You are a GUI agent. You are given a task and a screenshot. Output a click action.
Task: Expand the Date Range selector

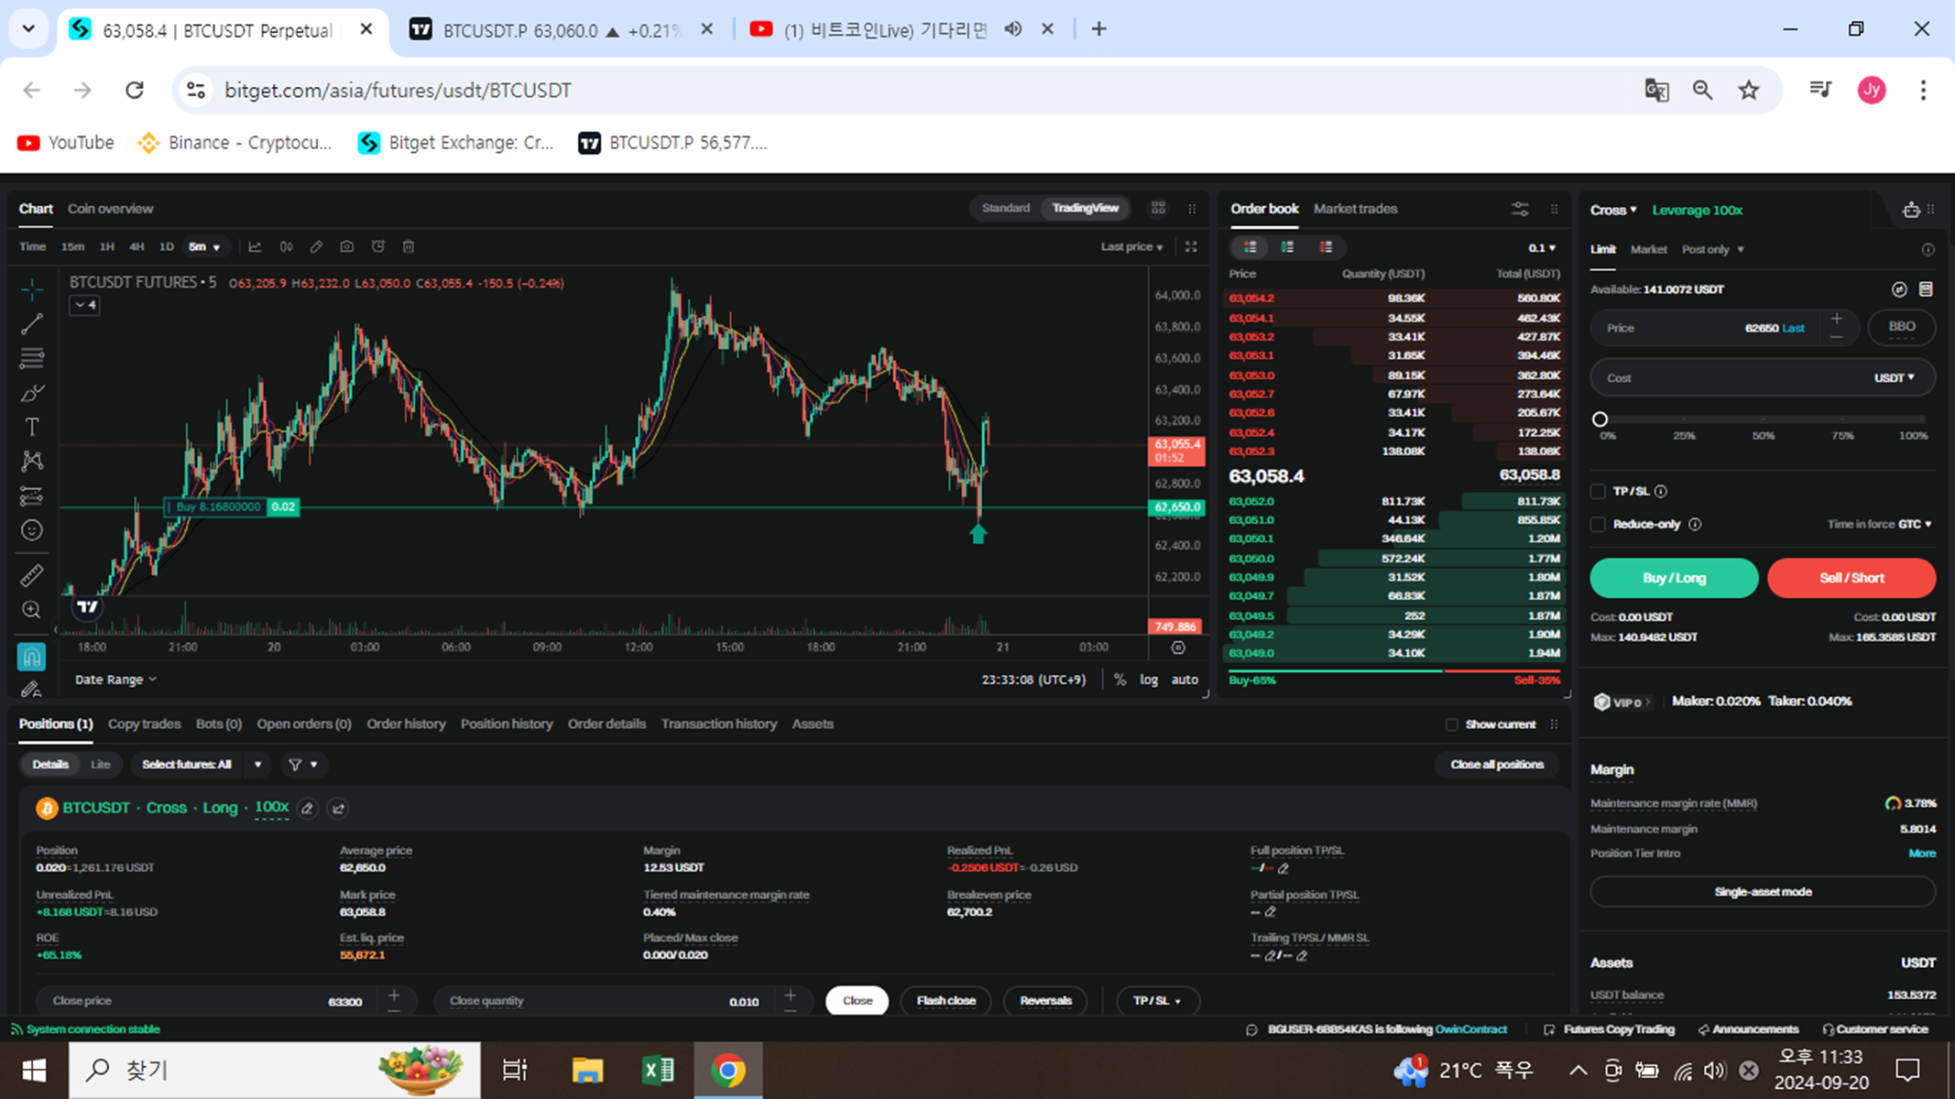[115, 680]
